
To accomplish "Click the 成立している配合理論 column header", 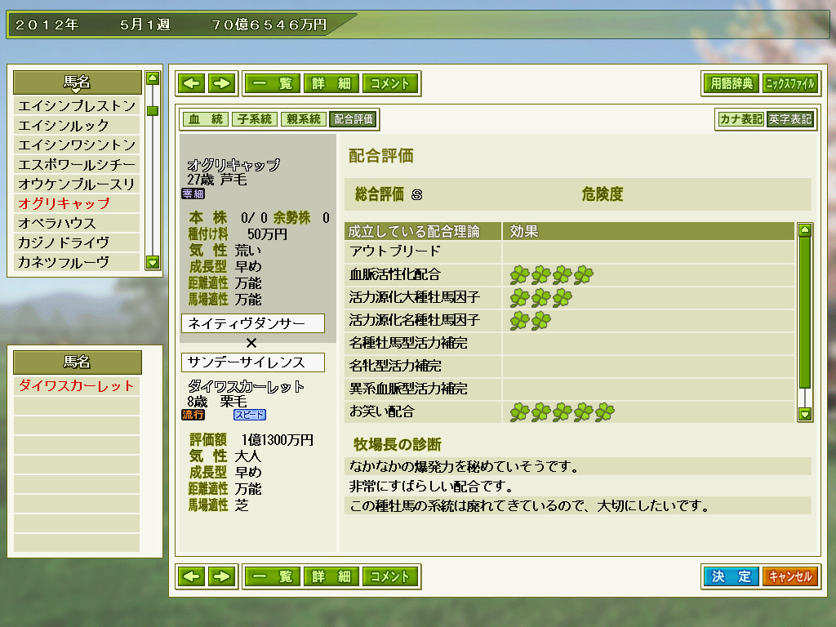I will pyautogui.click(x=423, y=231).
